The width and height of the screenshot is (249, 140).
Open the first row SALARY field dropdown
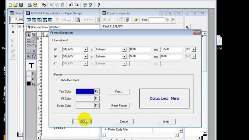pos(86,49)
